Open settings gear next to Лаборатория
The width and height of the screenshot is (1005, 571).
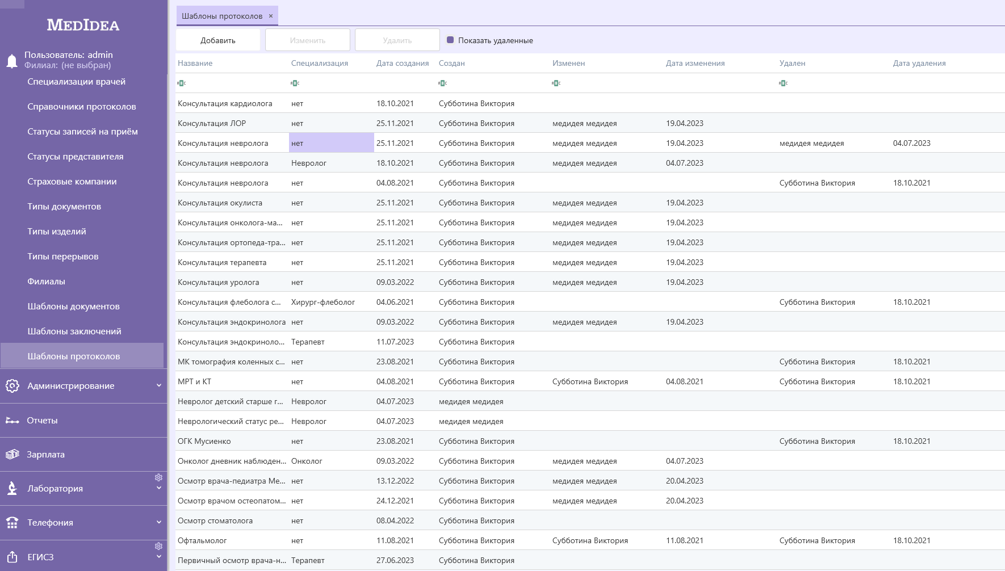[x=158, y=477]
